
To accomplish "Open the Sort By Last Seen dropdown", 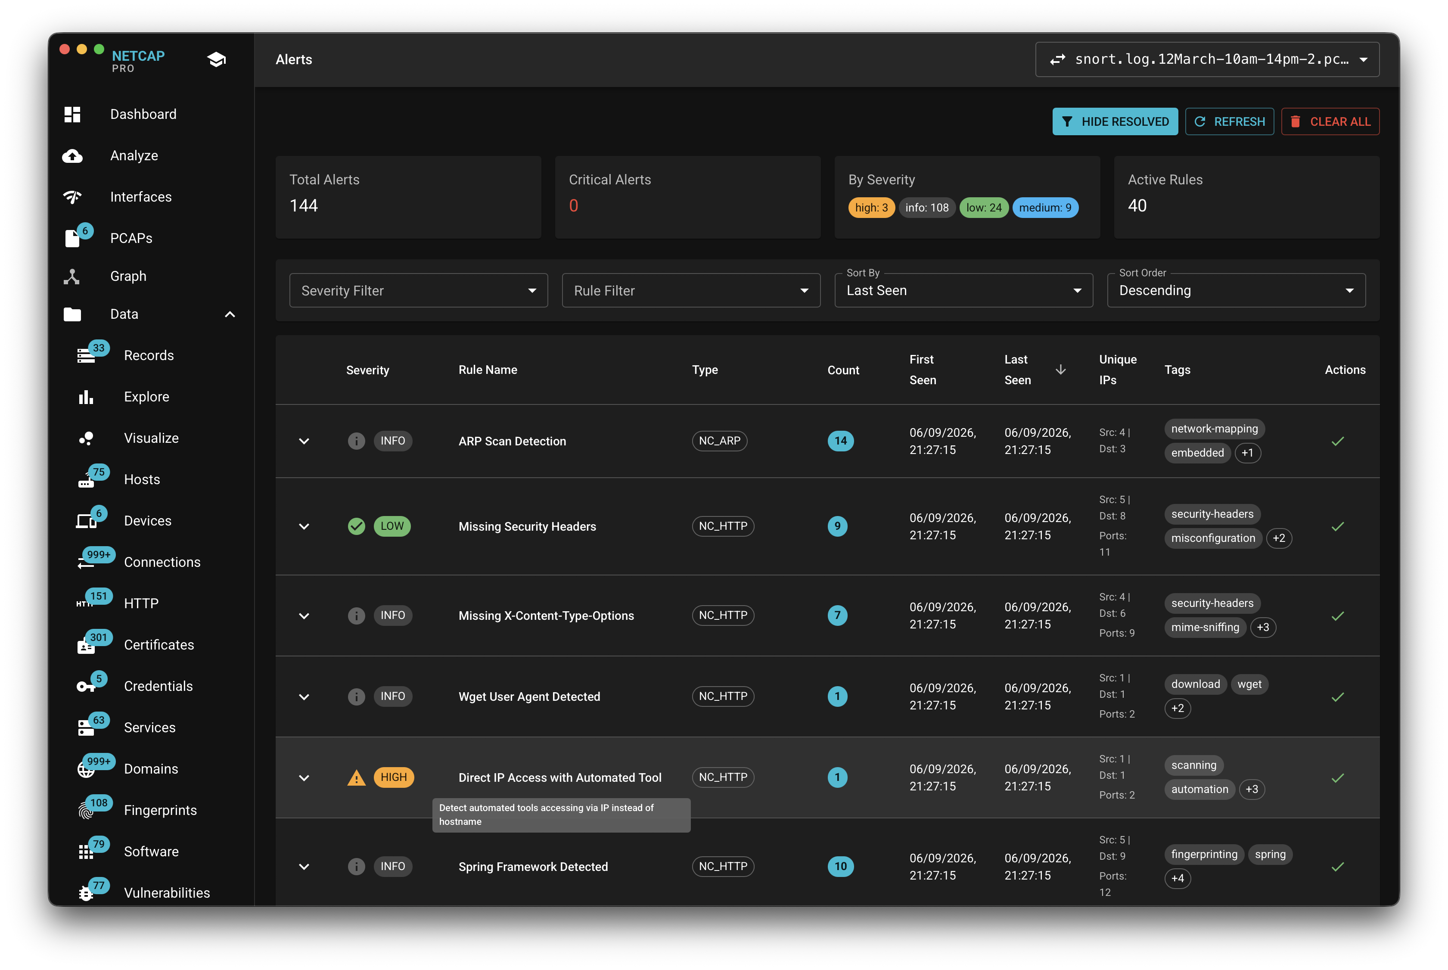I will [963, 291].
